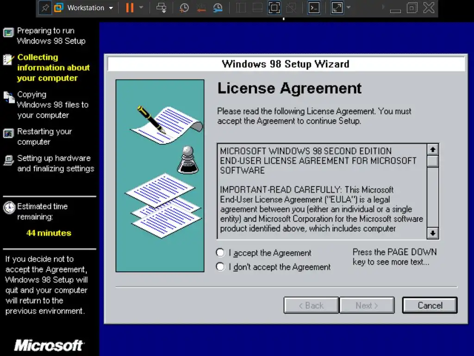The width and height of the screenshot is (474, 356).
Task: Click the stretch guest display icon
Action: pos(337,8)
